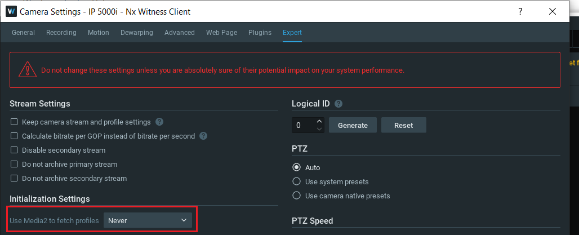Select the Auto PTZ radio button
Viewport: 579px width, 235px height.
tap(296, 167)
